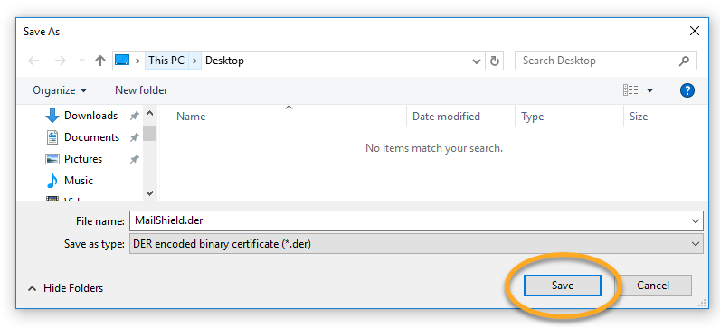Screen dimensions: 720x328
Task: Open the Music folder icon
Action: (52, 181)
